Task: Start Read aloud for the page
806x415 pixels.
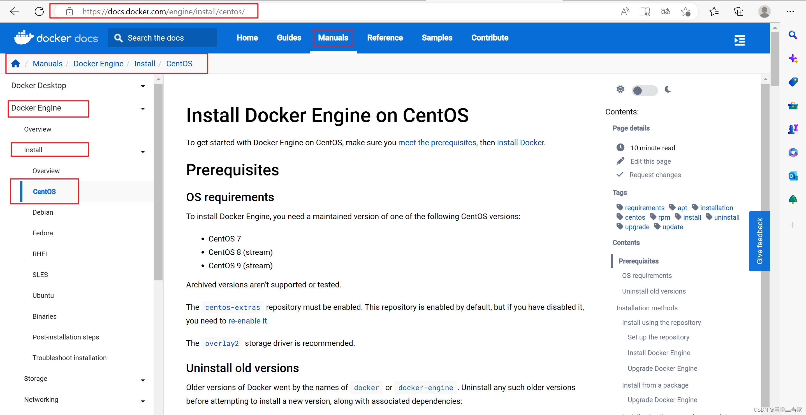Action: (625, 11)
